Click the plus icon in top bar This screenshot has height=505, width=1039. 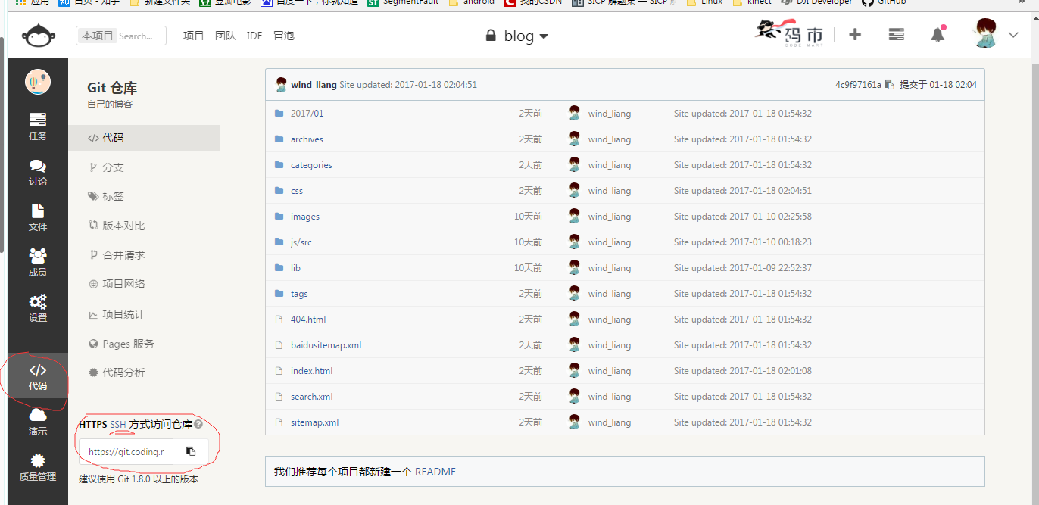(x=855, y=35)
